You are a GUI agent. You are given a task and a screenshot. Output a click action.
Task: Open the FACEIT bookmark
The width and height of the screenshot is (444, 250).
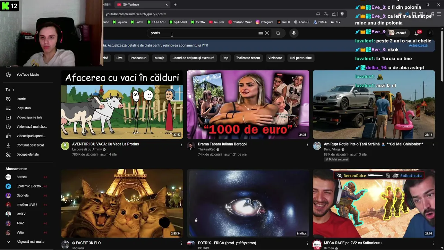[x=283, y=22]
